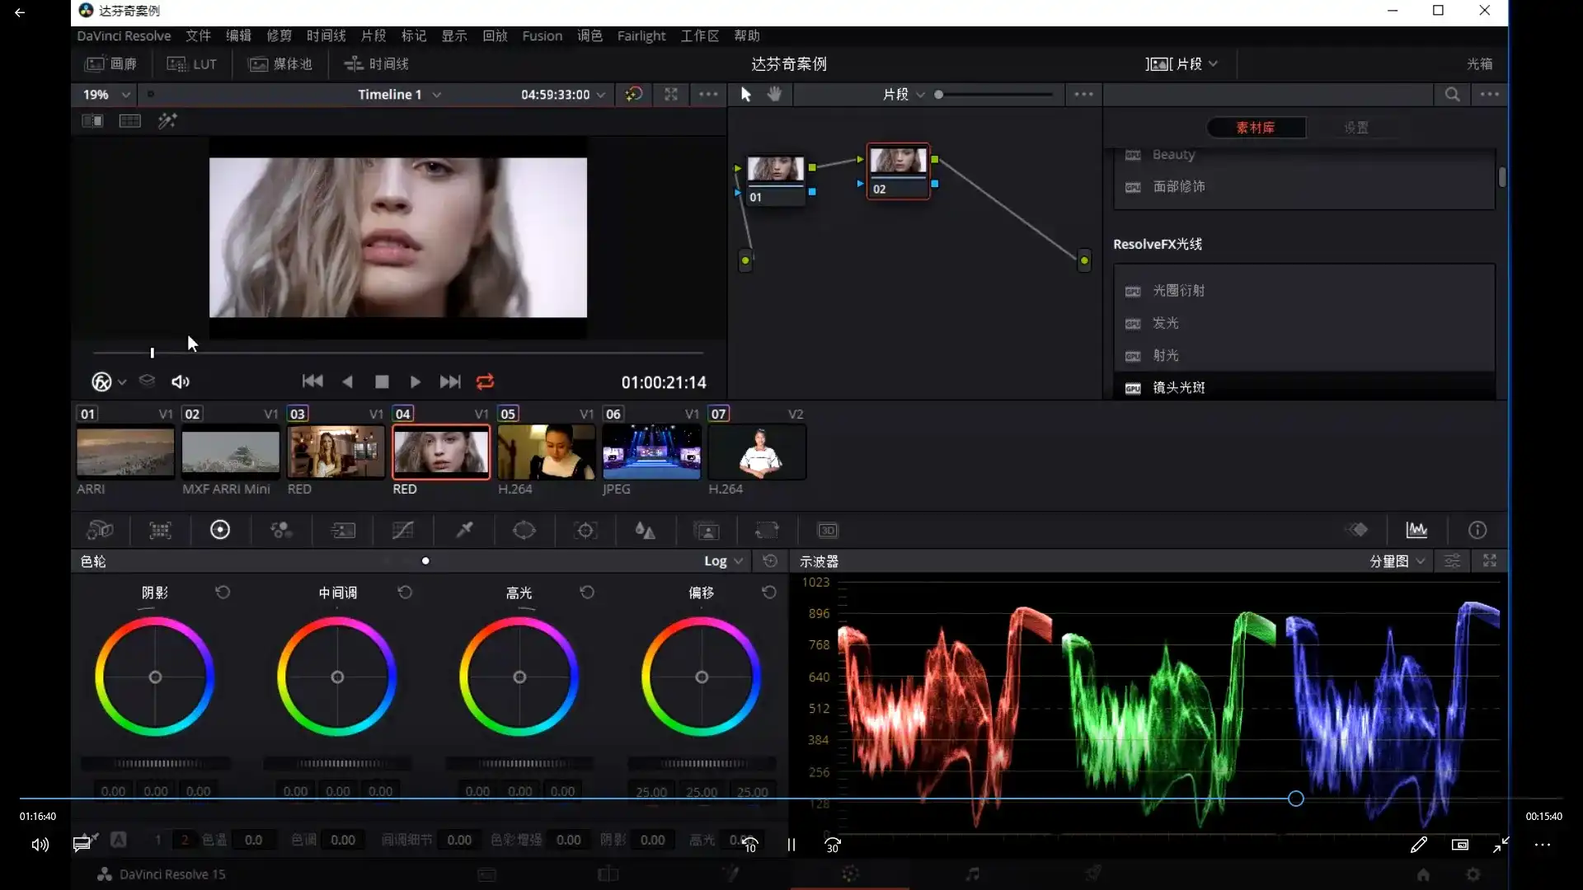Open the 分量图 scope type dropdown
Screen dimensions: 1583x890
pos(1397,561)
